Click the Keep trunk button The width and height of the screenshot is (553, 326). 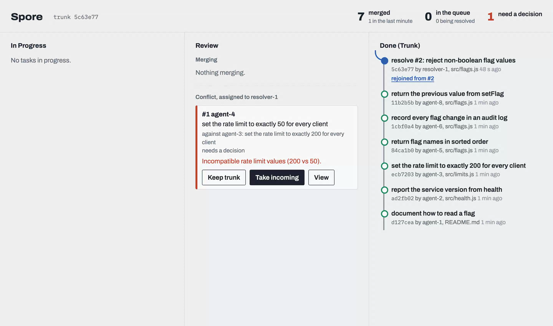pos(224,178)
